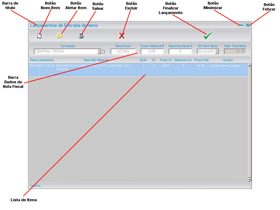
Task: Click the New Item blank page icon
Action: (39, 35)
